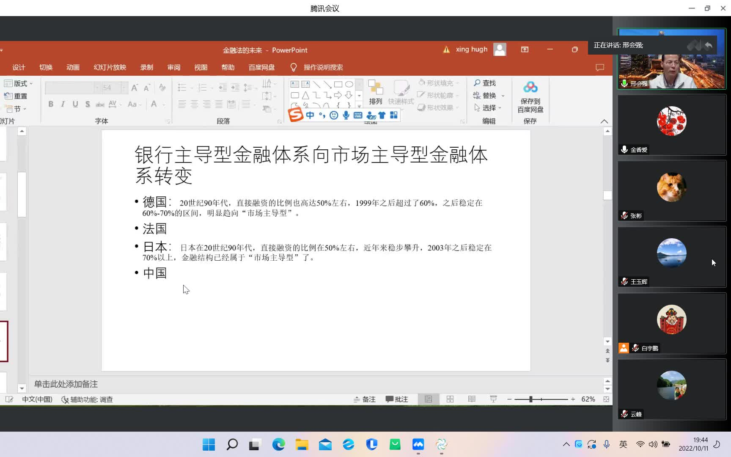Toggle strikethrough text formatting

pos(100,104)
